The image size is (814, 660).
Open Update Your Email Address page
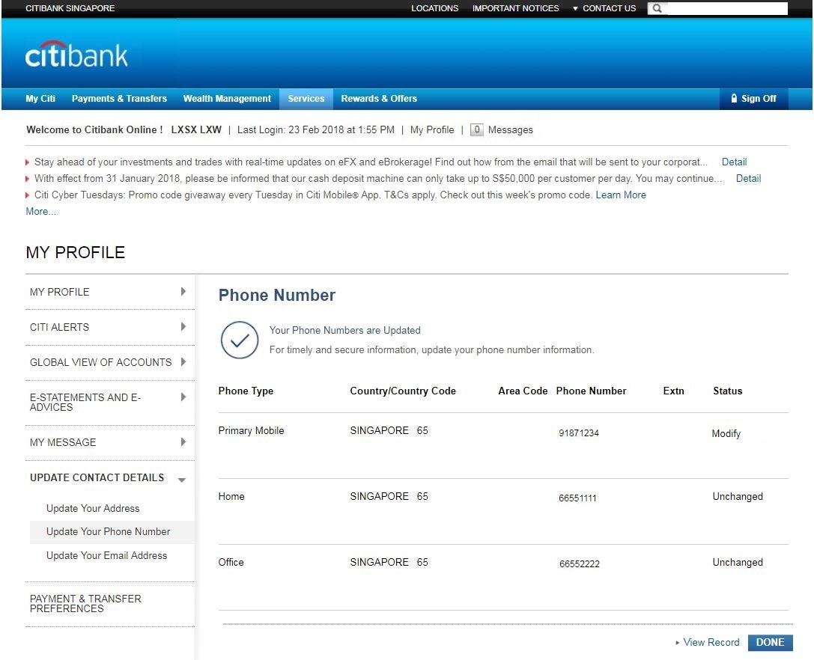tap(106, 555)
